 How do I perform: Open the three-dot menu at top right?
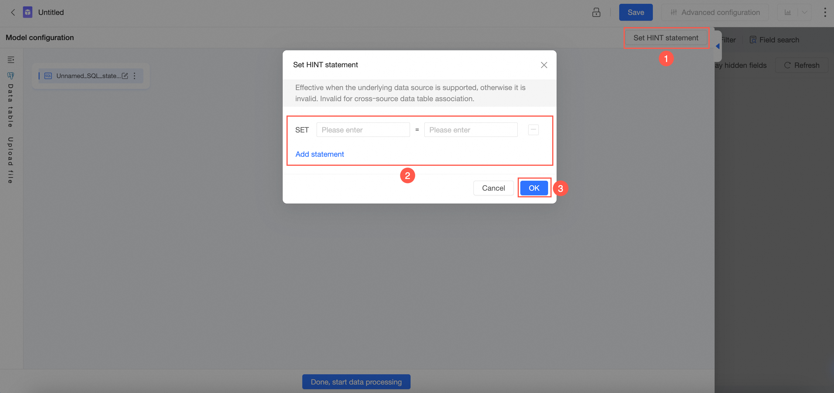[x=825, y=12]
